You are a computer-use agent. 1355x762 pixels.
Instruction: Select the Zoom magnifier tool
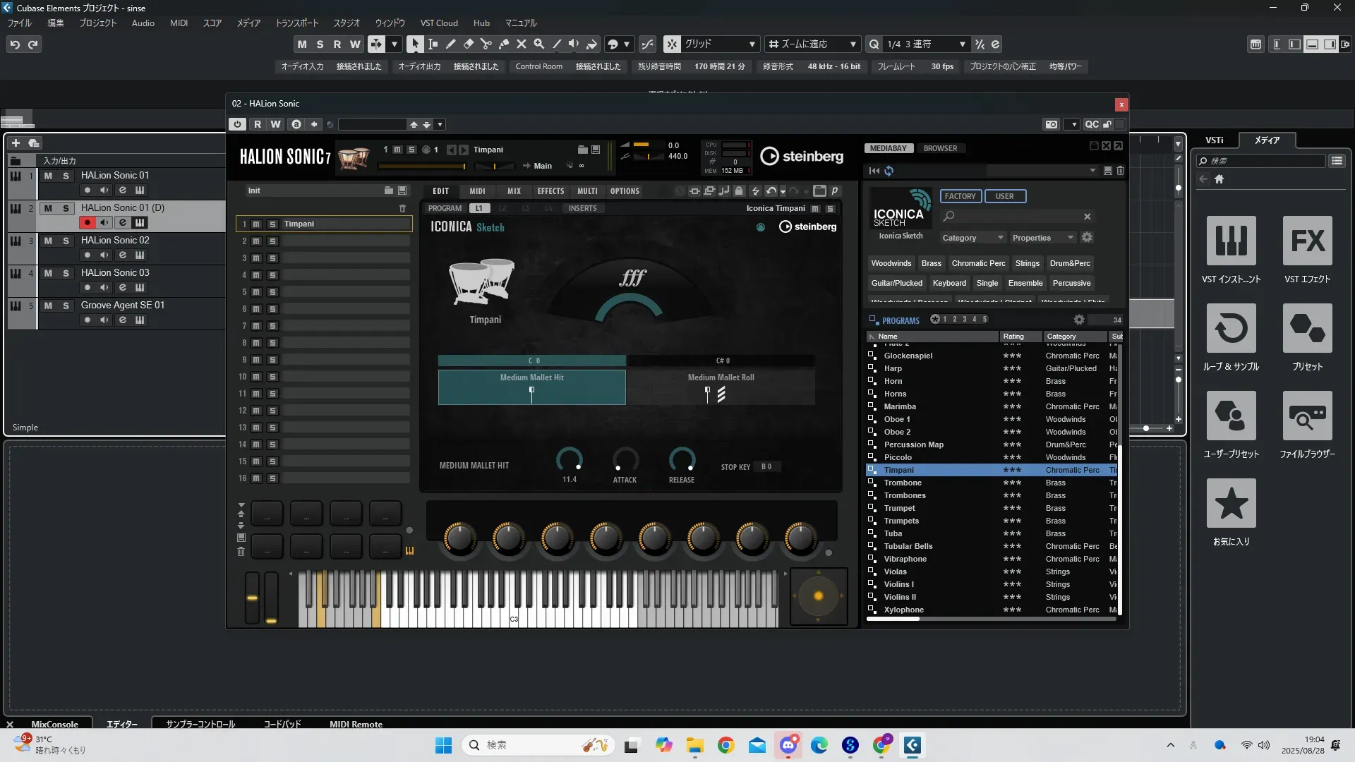click(x=539, y=44)
